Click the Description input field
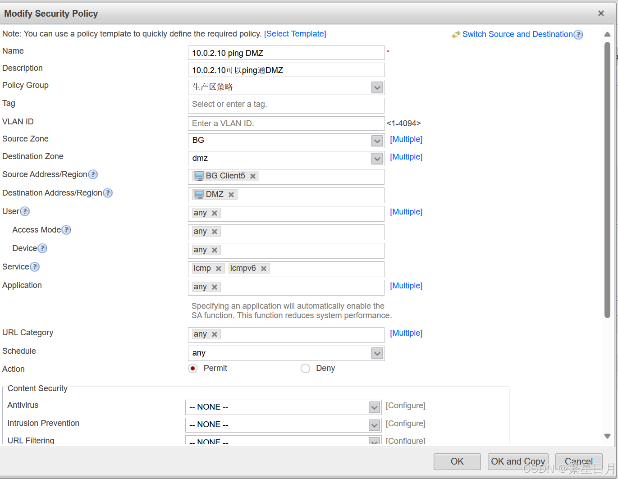 coord(286,70)
